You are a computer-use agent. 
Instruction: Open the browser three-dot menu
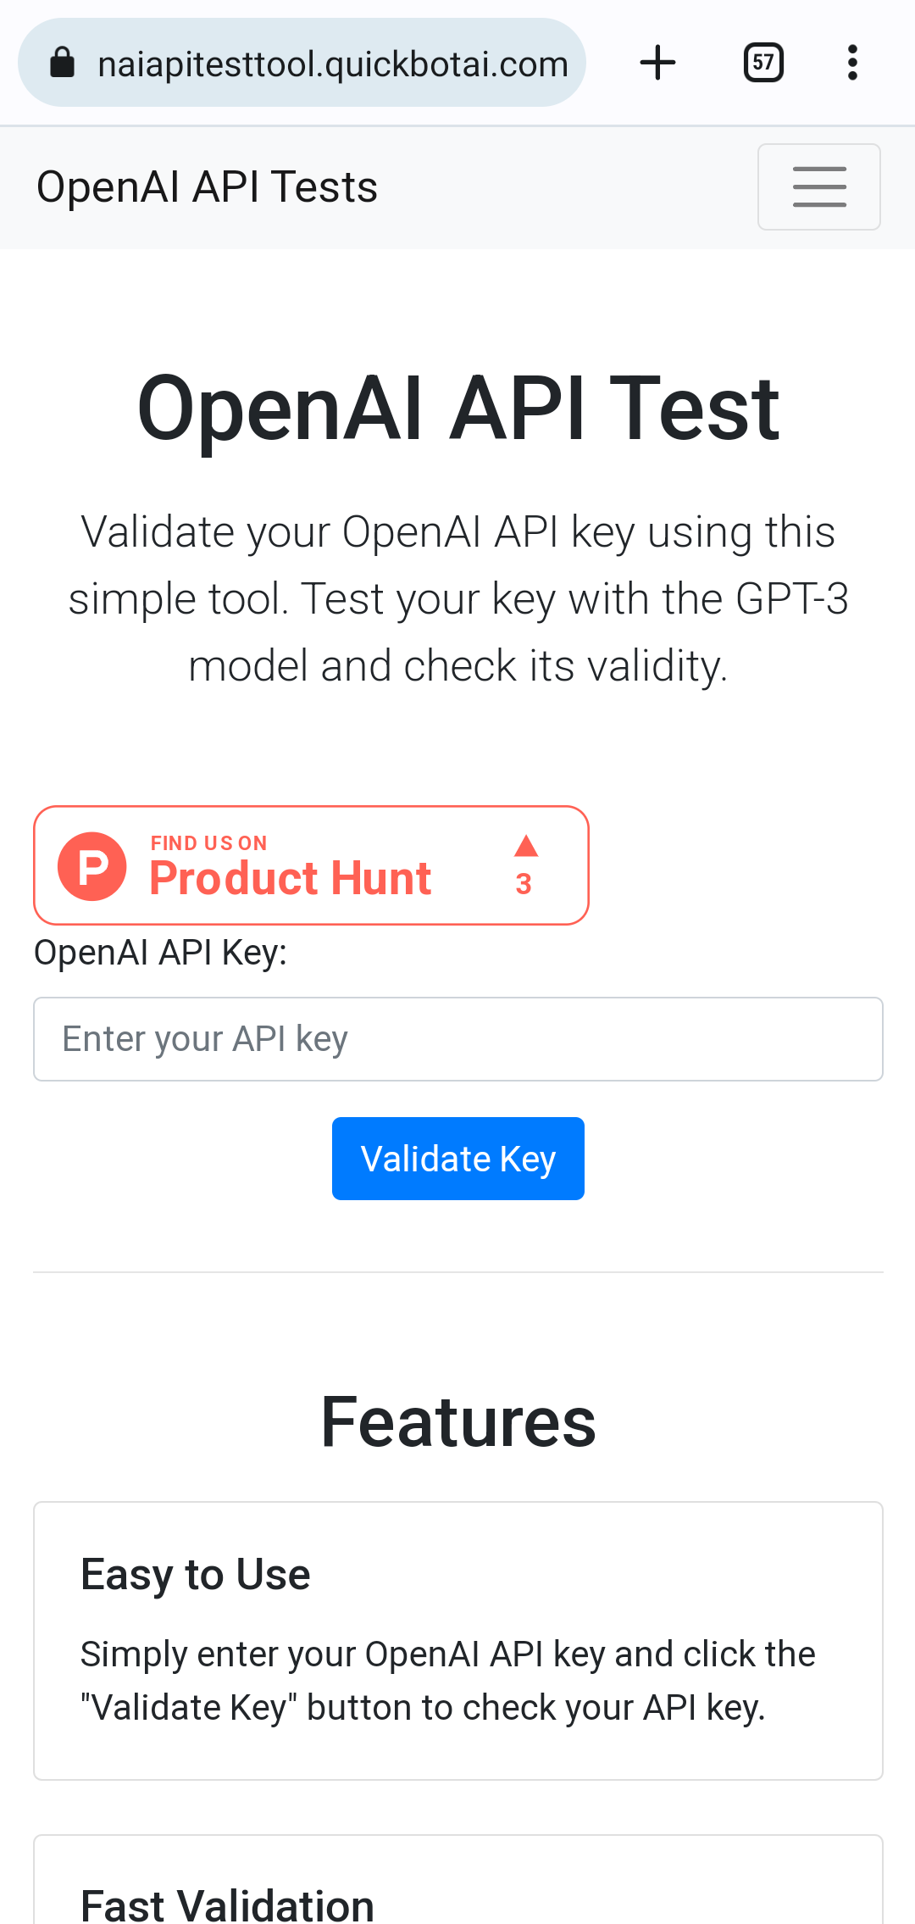pyautogui.click(x=852, y=63)
